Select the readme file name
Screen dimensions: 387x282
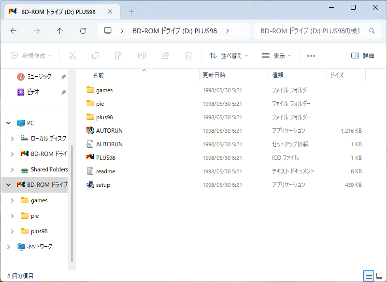pos(106,171)
